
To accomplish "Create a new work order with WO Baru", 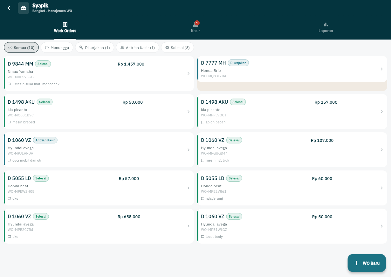I will pyautogui.click(x=367, y=263).
